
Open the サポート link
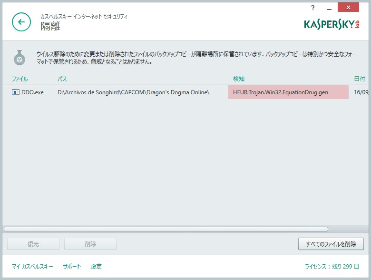72,267
